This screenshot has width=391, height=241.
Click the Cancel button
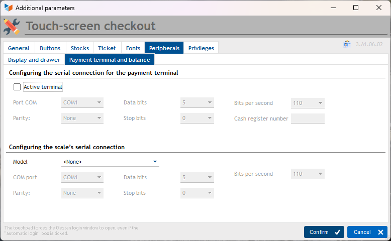point(367,232)
